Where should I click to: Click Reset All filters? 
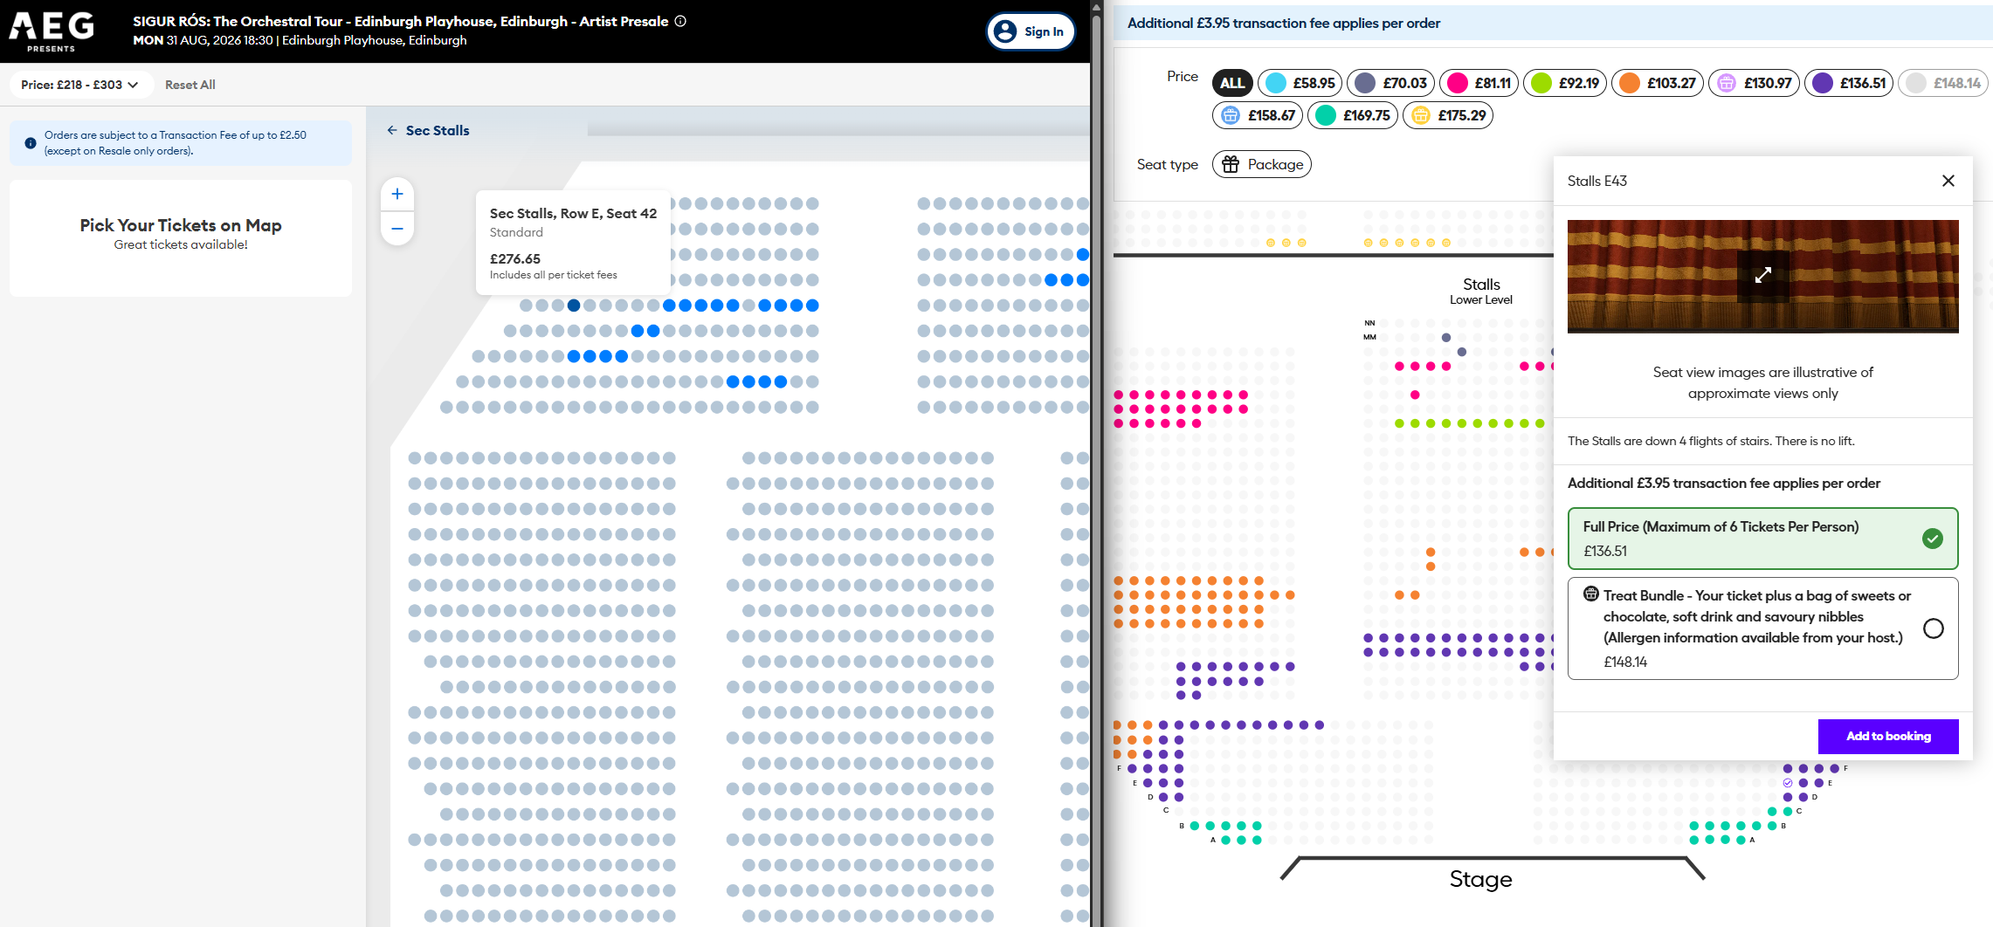190,85
